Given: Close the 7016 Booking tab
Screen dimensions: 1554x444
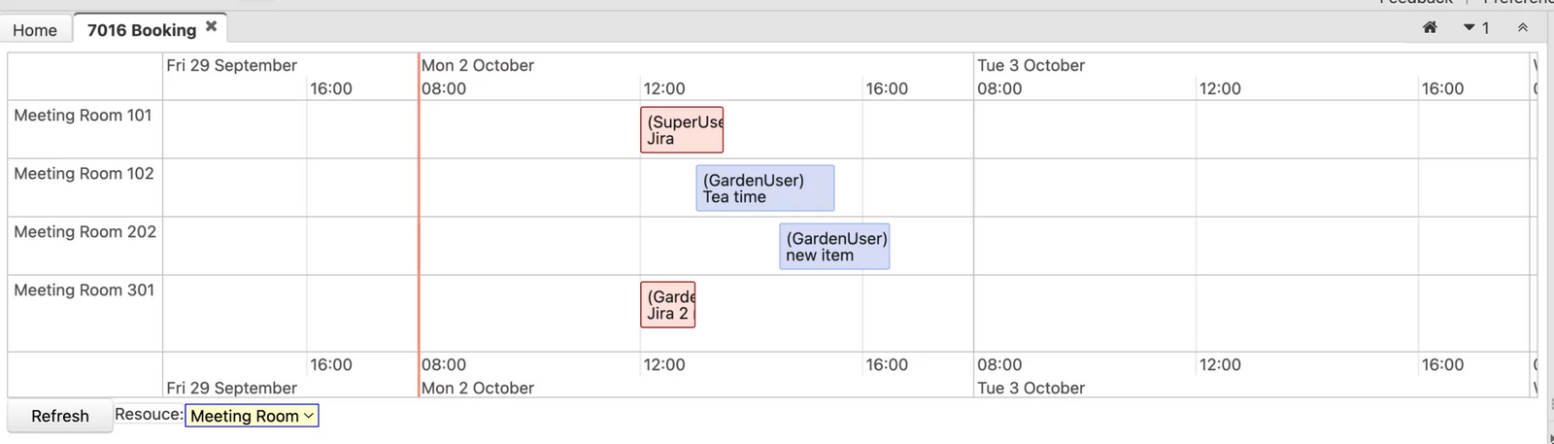Looking at the screenshot, I should (x=211, y=26).
